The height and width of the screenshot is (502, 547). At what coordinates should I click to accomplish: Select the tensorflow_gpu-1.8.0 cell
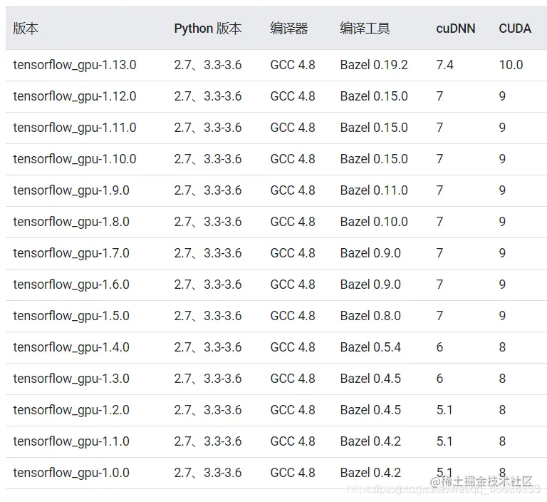(x=71, y=222)
